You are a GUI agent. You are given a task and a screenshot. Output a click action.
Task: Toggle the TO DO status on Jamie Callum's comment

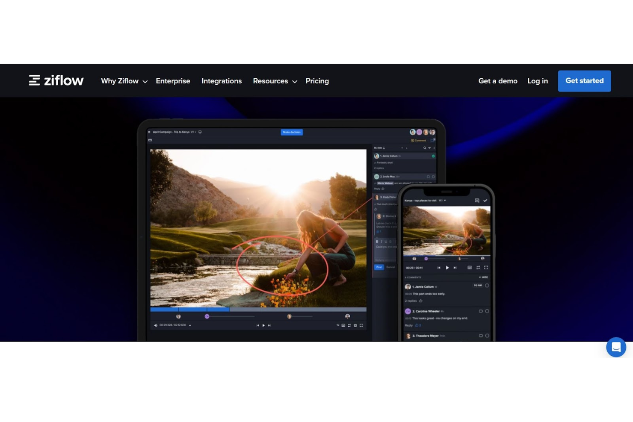coord(478,286)
